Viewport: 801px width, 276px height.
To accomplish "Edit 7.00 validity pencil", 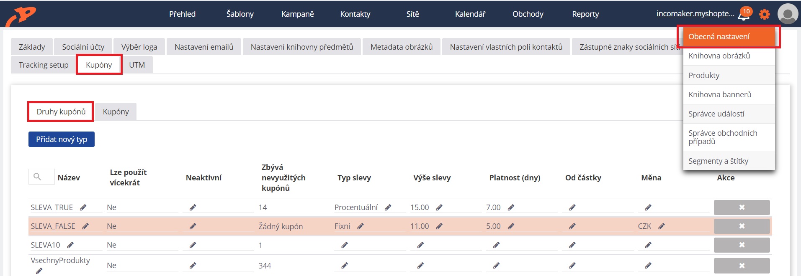I will pyautogui.click(x=511, y=207).
